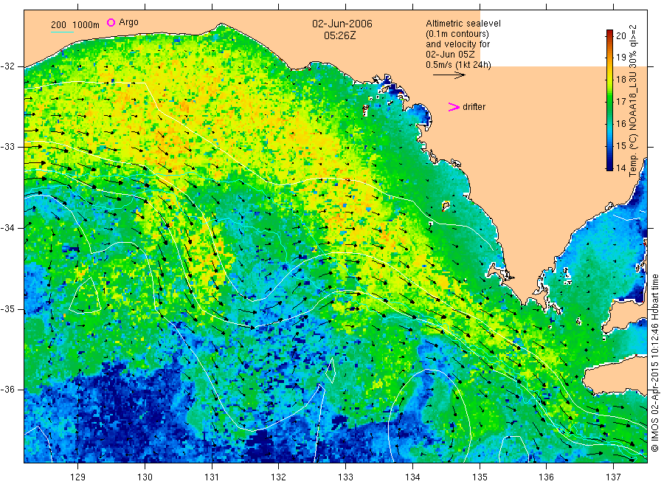Click the '200 1000m' depth contour label
Image resolution: width=664 pixels, height=487 pixels.
[75, 24]
